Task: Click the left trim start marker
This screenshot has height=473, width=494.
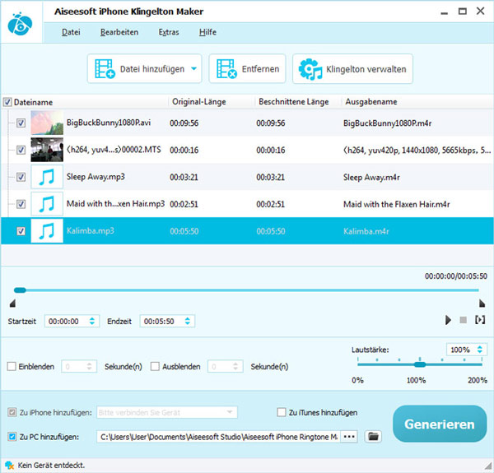Action: [x=12, y=304]
